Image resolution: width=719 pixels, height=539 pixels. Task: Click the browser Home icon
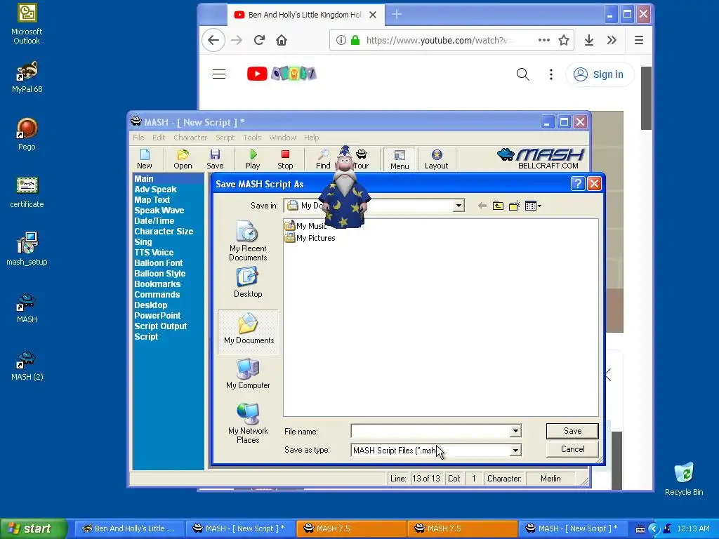pos(282,40)
